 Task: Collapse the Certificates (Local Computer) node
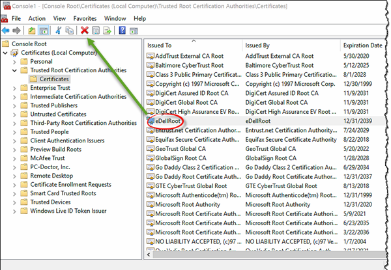5,53
